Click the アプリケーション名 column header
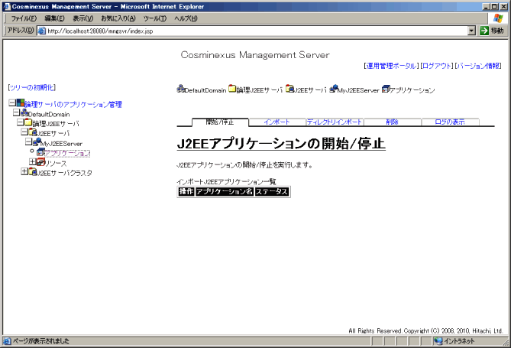The image size is (511, 348). point(225,192)
